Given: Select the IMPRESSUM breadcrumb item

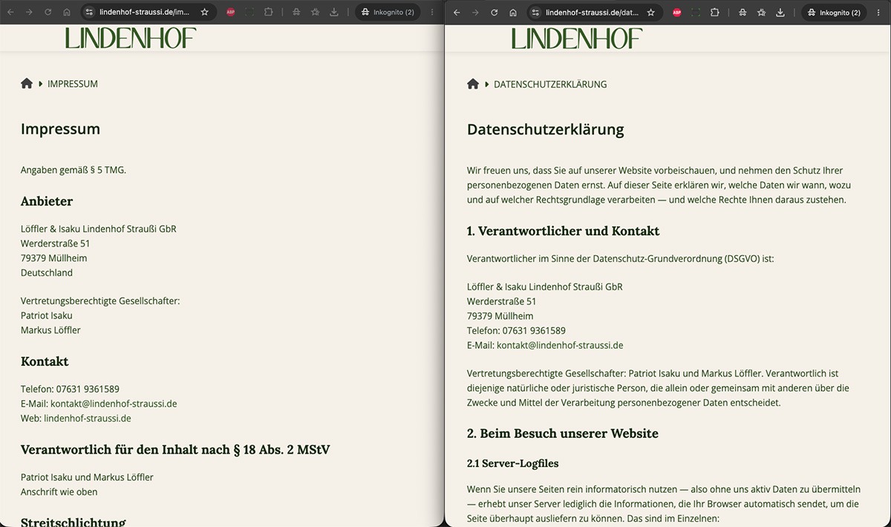Looking at the screenshot, I should [x=73, y=84].
